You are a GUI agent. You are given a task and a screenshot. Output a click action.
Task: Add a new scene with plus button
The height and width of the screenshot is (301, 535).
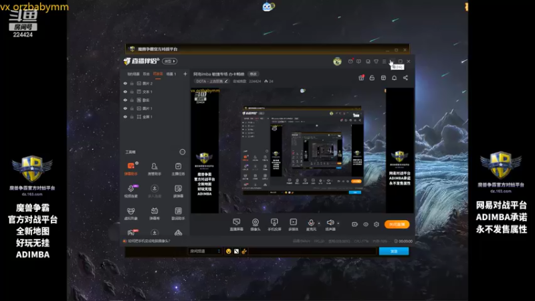pos(185,74)
